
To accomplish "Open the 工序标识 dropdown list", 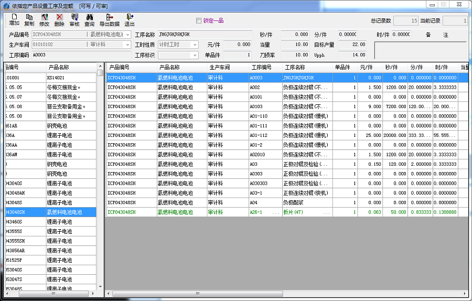I will 195,55.
